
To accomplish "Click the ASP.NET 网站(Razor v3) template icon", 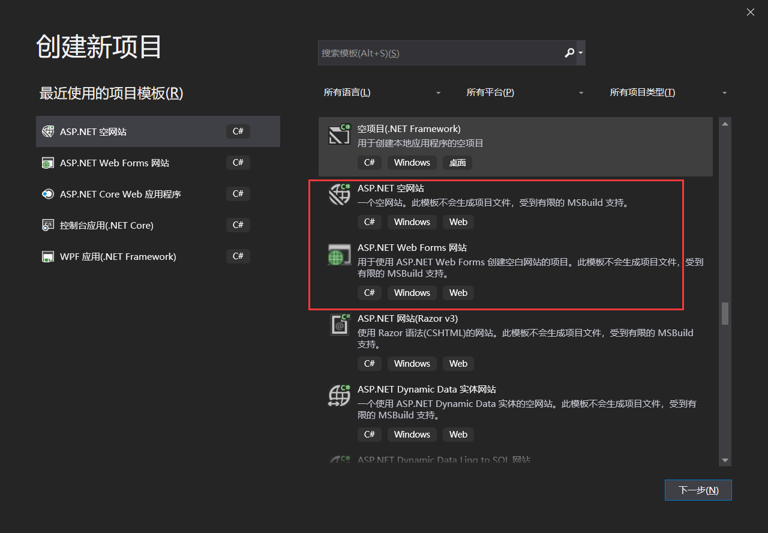I will [x=340, y=325].
